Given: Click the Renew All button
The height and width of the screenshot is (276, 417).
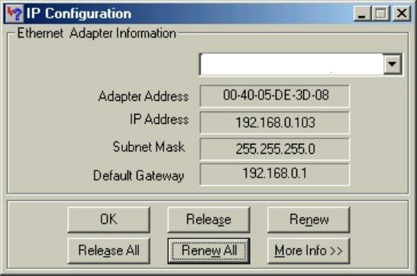Looking at the screenshot, I should point(208,251).
